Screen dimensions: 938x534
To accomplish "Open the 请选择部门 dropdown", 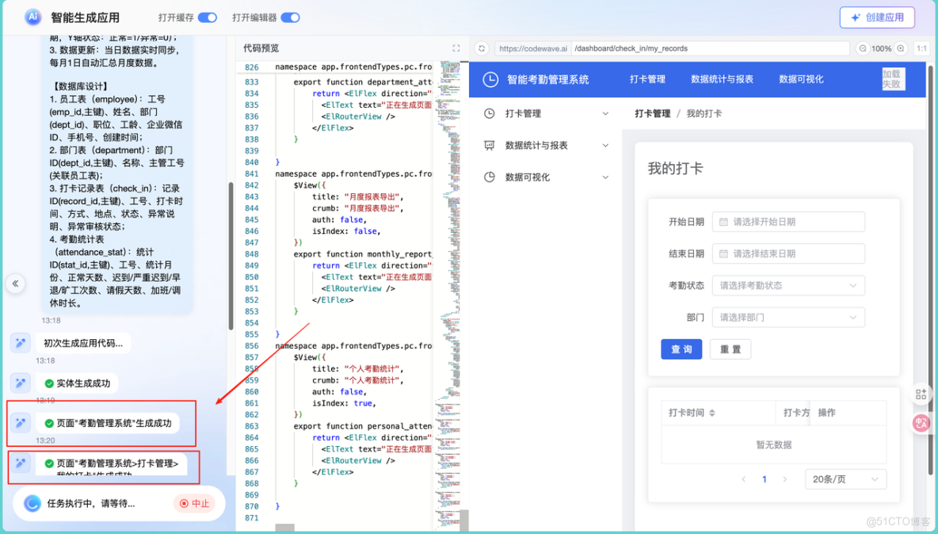I will coord(788,317).
